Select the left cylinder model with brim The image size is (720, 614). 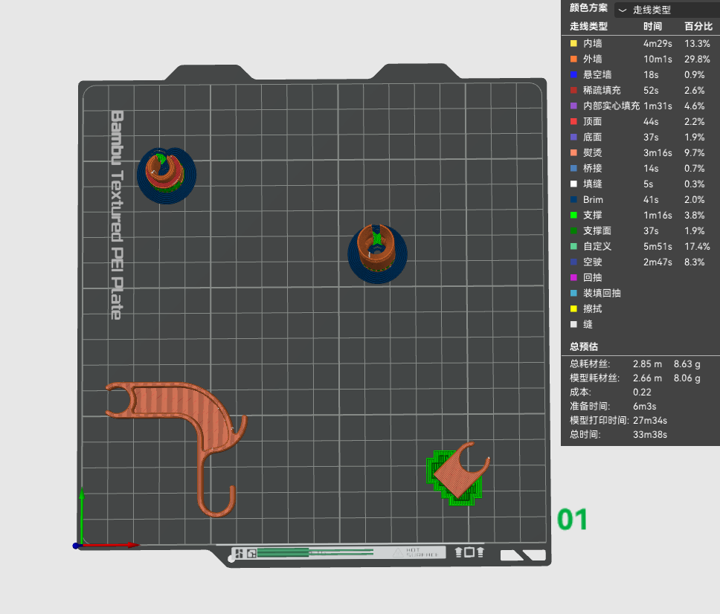coord(166,175)
